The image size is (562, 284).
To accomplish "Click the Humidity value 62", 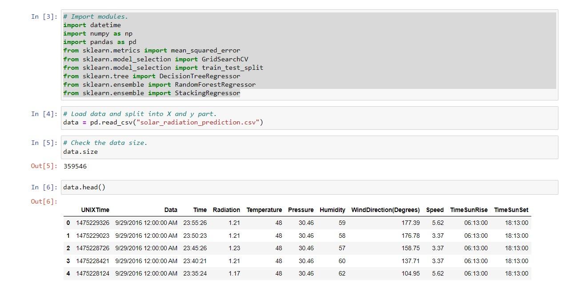I will [342, 273].
